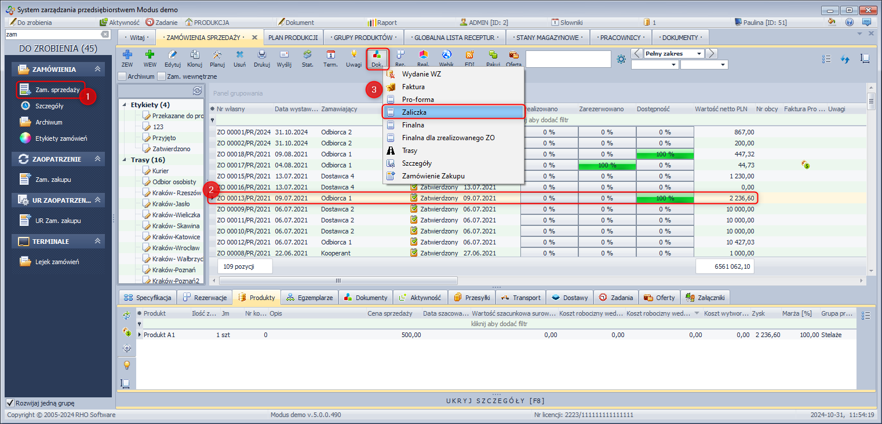This screenshot has width=882, height=424.
Task: Toggle the Zam. wewnętrzne checkbox
Action: pos(162,76)
